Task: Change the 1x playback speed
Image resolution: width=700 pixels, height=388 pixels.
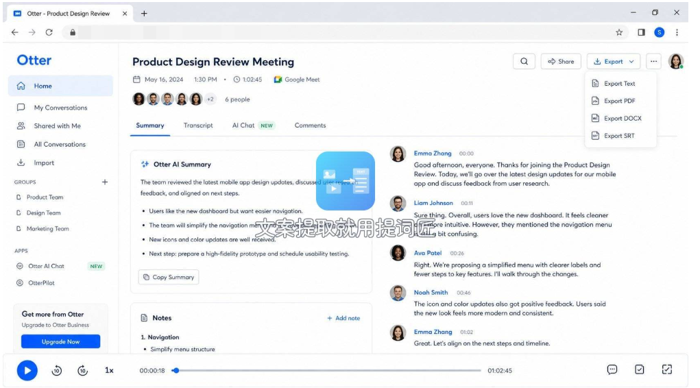Action: (109, 371)
